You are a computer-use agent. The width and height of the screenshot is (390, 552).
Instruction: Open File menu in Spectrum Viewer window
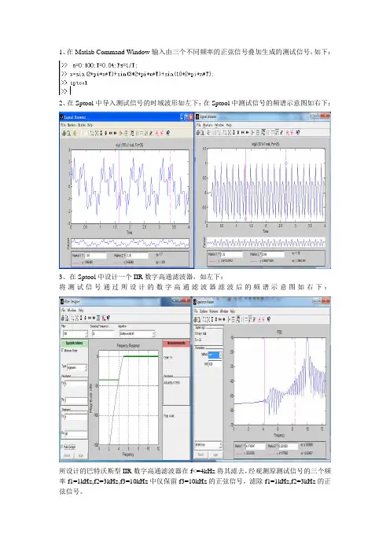[x=196, y=311]
